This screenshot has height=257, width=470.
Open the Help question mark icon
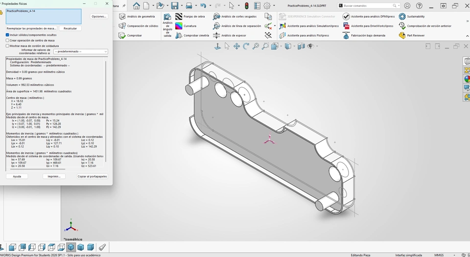point(420,6)
